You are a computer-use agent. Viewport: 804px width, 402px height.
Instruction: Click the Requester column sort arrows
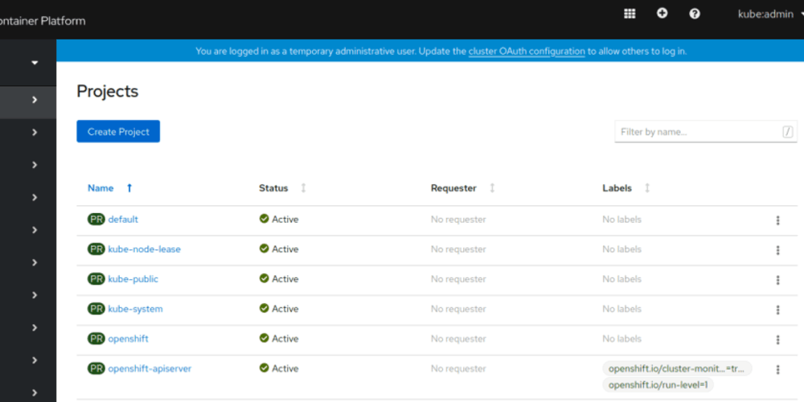pyautogui.click(x=492, y=188)
